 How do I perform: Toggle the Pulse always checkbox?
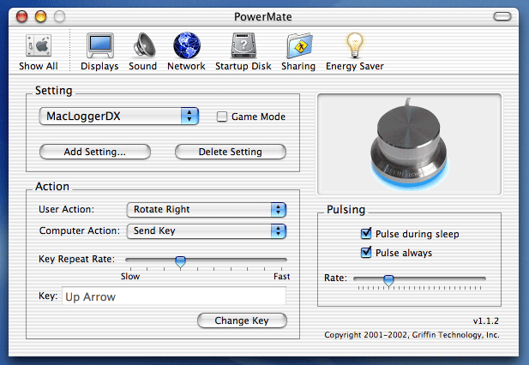click(x=368, y=253)
